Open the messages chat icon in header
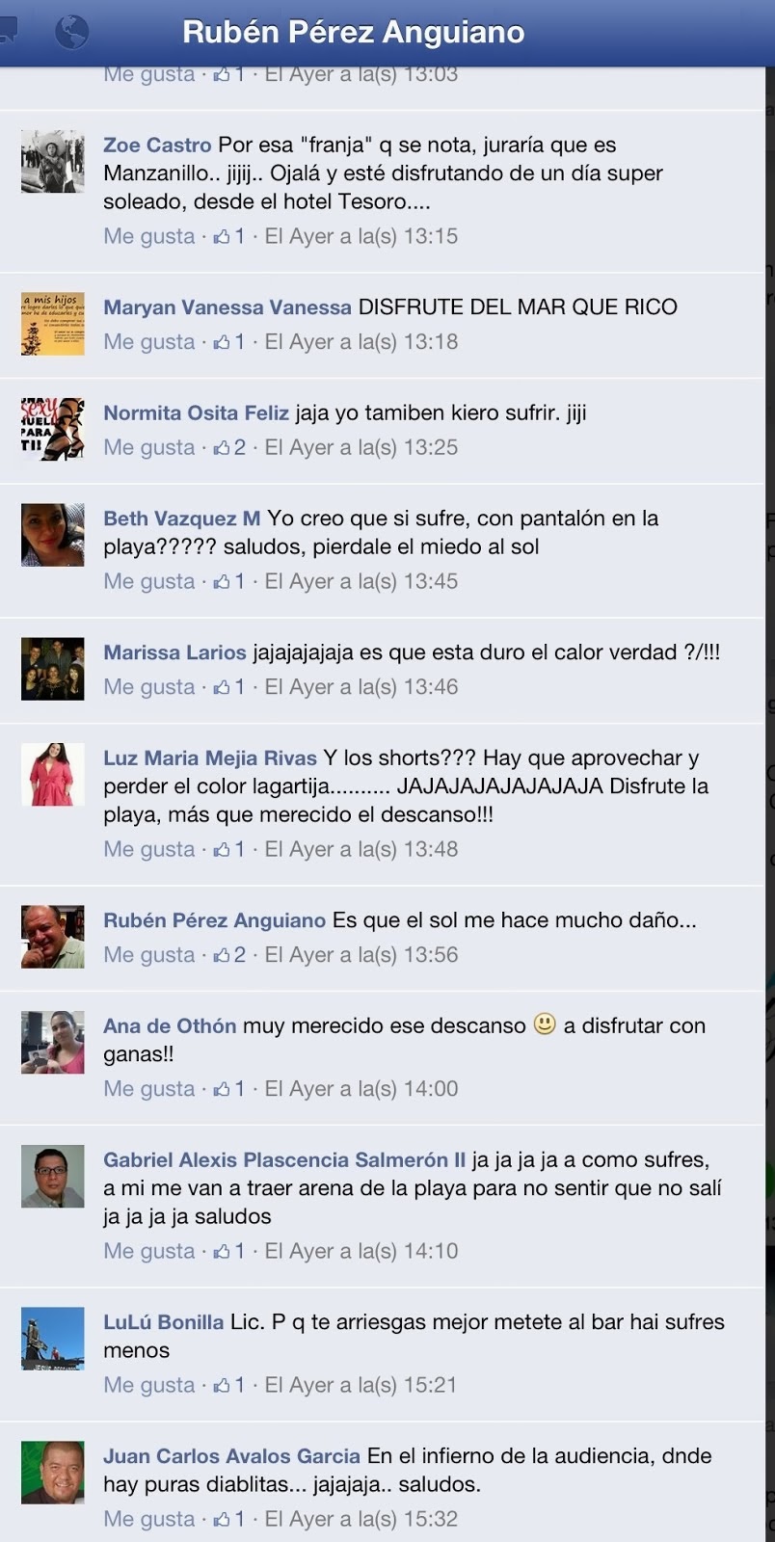Viewport: 775px width, 1542px height. pyautogui.click(x=8, y=31)
